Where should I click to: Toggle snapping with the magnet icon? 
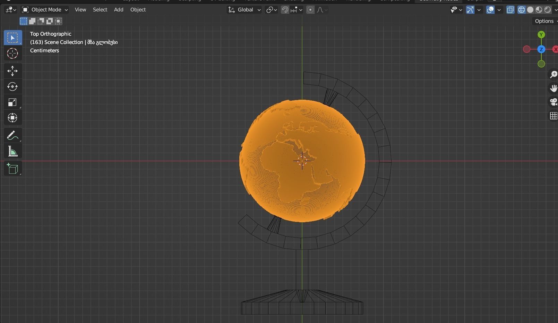coord(284,10)
